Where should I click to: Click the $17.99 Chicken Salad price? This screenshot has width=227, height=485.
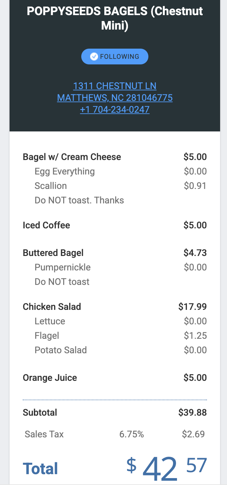(192, 307)
